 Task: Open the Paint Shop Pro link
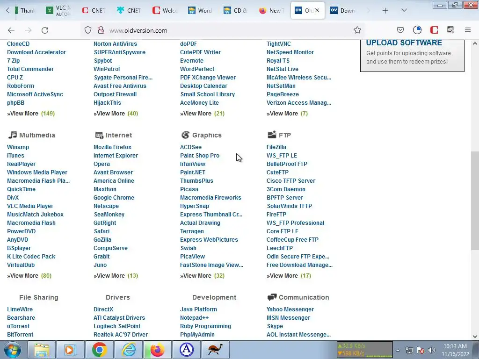point(199,155)
